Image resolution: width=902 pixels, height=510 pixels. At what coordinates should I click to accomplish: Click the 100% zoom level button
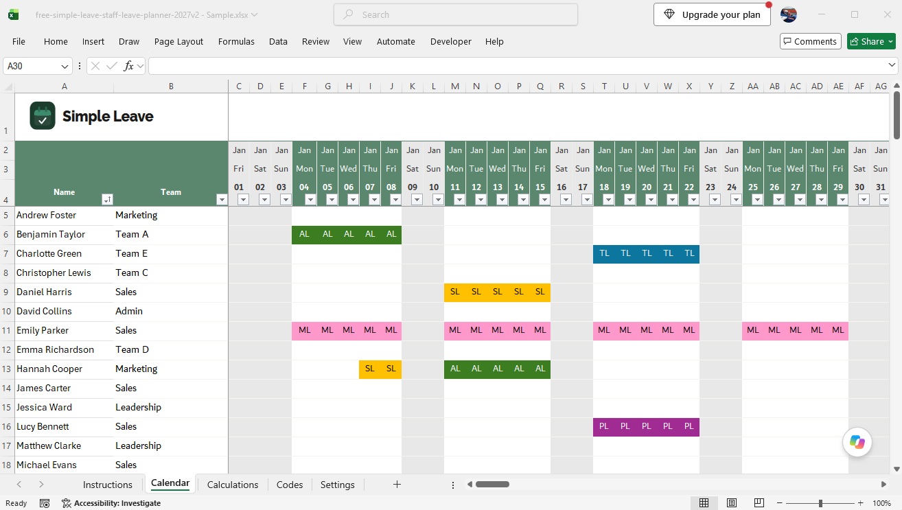coord(881,503)
